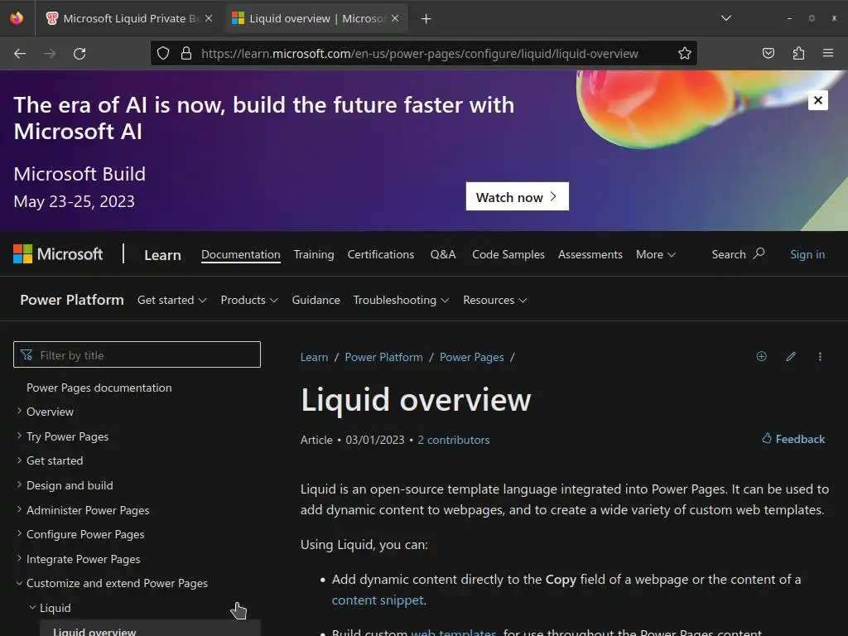Open the Firefox hamburger menu
This screenshot has width=848, height=636.
pyautogui.click(x=828, y=53)
